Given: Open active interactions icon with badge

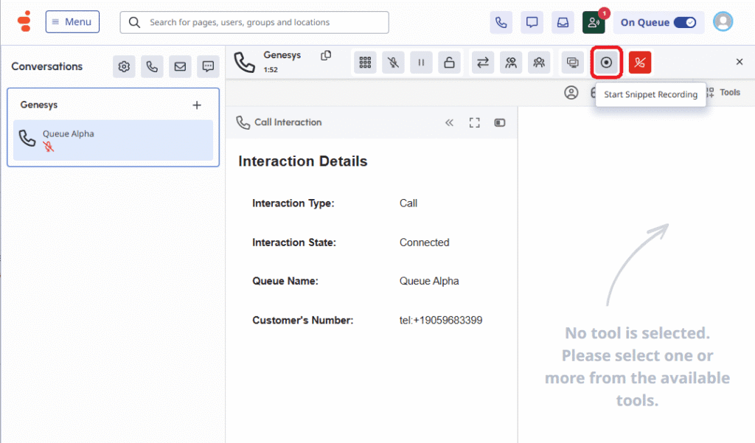Looking at the screenshot, I should pos(594,22).
